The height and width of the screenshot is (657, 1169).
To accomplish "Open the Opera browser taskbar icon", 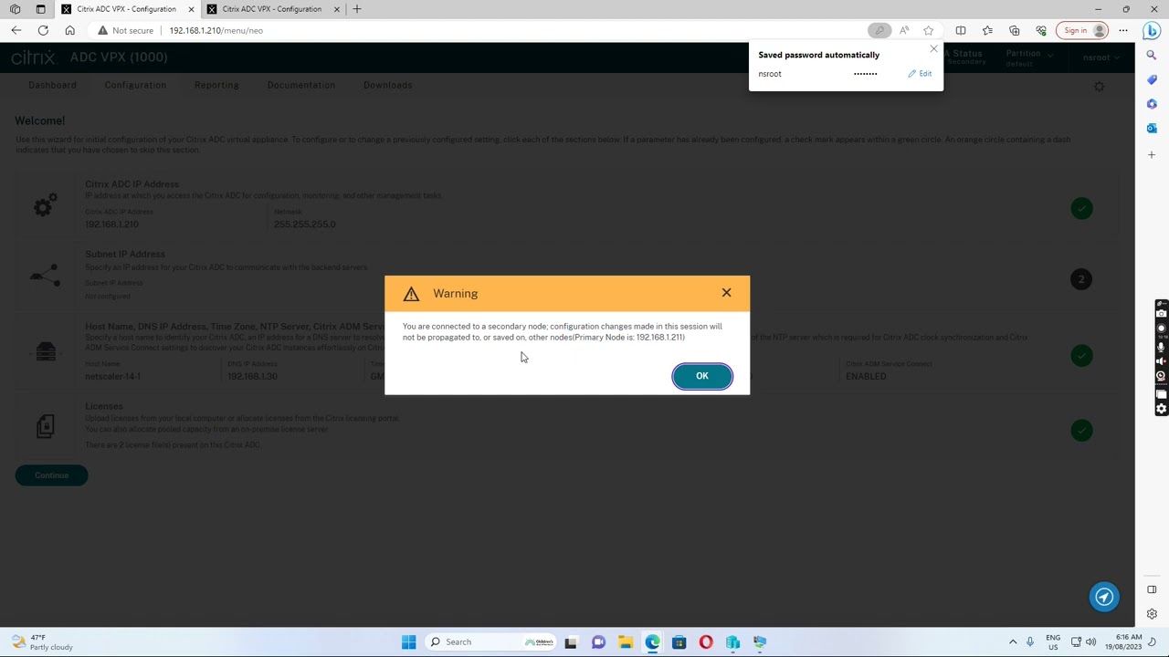I will point(706,641).
